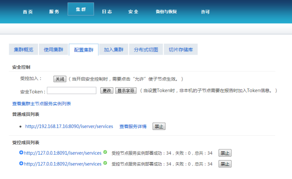Open the 192.168.17.16:8090 iserver services link

[x=69, y=127]
